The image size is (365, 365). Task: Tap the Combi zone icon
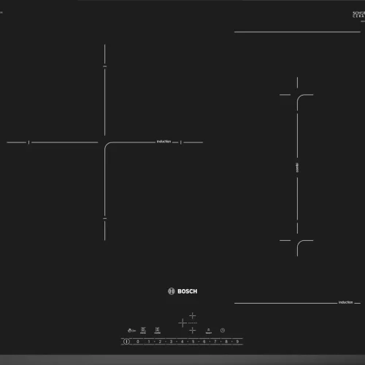pos(157,331)
